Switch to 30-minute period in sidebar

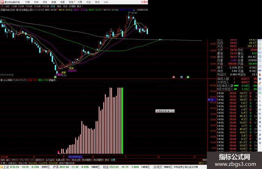(260, 110)
